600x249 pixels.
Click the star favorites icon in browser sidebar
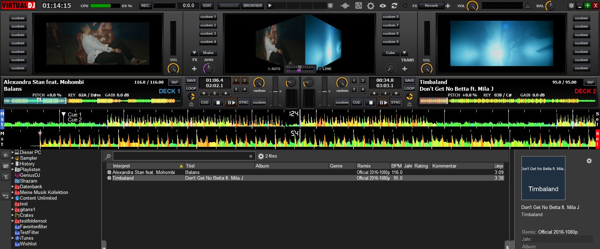(x=5, y=155)
